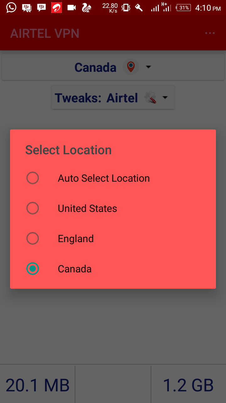Tap the WhatsApp status bar icon
Viewport: 226px width, 403px height.
[11, 8]
